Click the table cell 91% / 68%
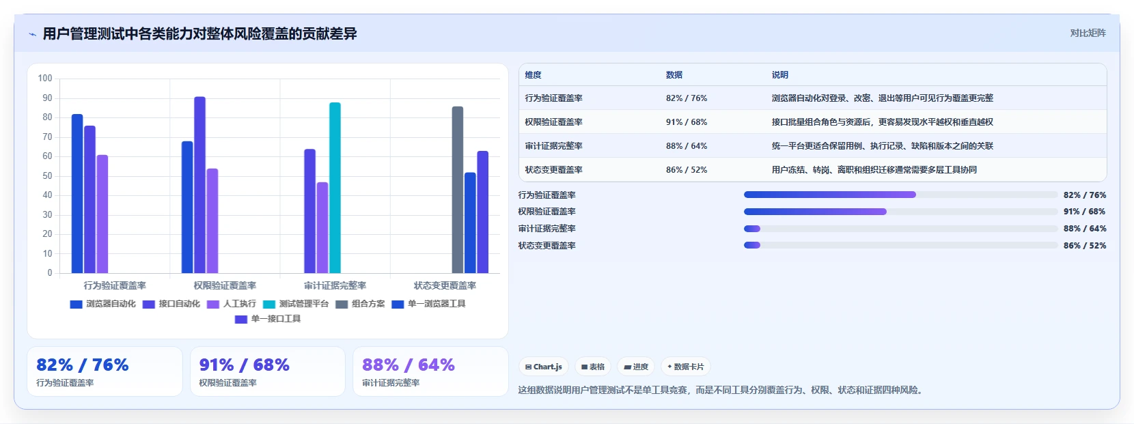Screen dimensions: 1134x424 click(687, 122)
